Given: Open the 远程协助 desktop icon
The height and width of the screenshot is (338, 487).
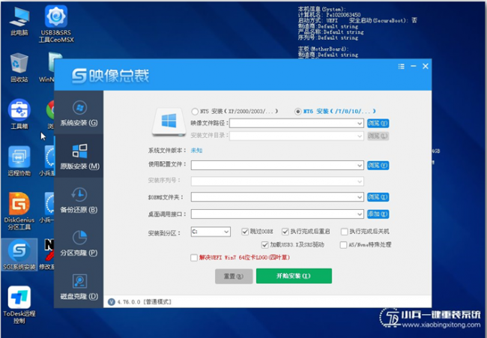Looking at the screenshot, I should (19, 161).
